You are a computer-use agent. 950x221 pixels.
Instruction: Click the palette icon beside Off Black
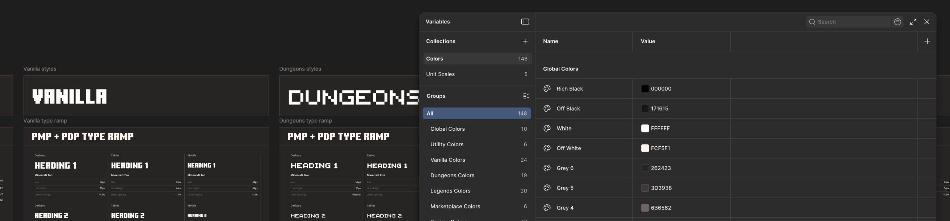coord(547,108)
